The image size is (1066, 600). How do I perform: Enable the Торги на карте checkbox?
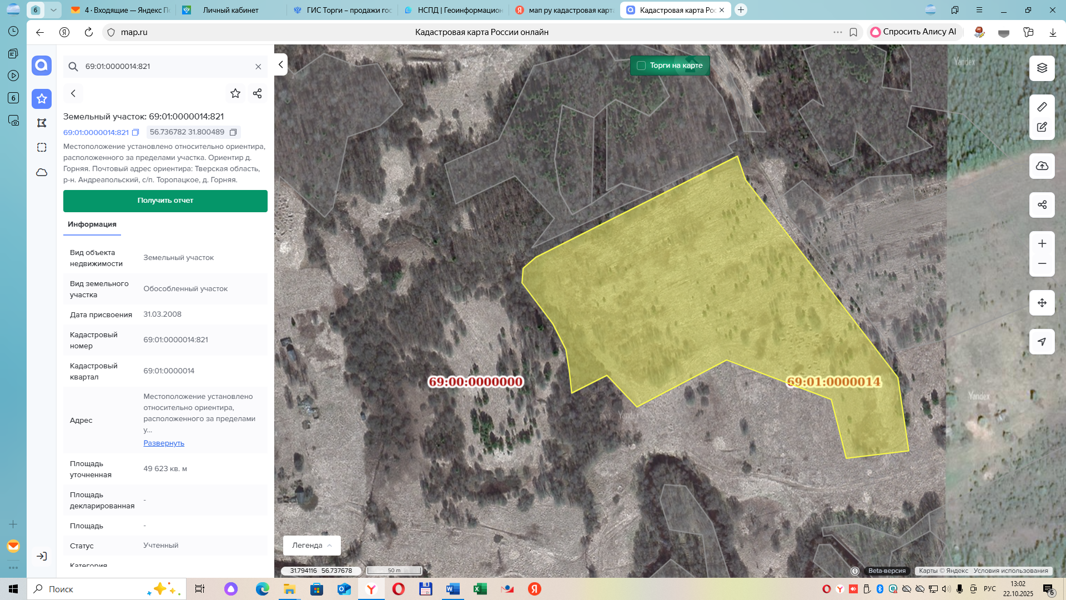(641, 66)
